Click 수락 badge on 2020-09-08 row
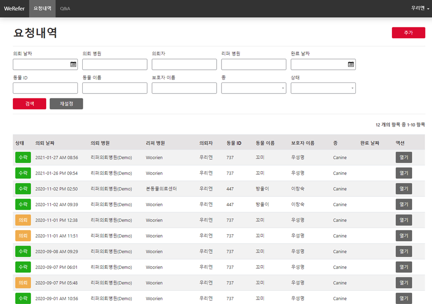The height and width of the screenshot is (304, 432). point(23,251)
